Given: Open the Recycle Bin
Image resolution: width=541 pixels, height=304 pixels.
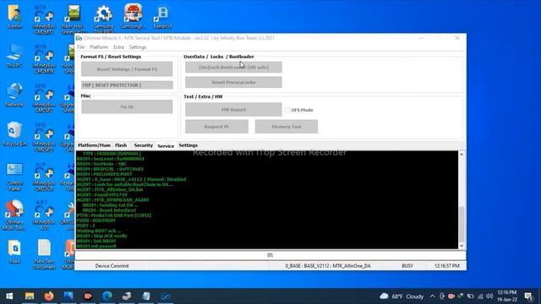Looking at the screenshot, I should point(14,134).
